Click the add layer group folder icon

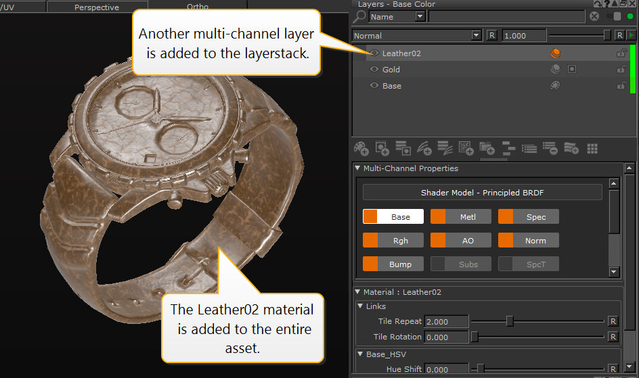[x=487, y=148]
